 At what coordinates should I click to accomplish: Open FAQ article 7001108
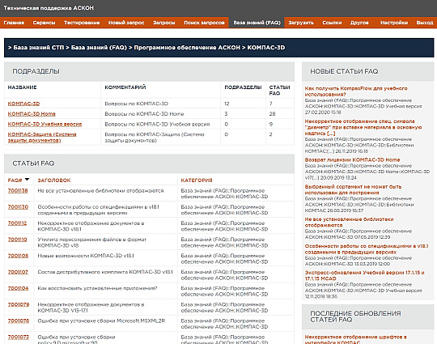(18, 256)
